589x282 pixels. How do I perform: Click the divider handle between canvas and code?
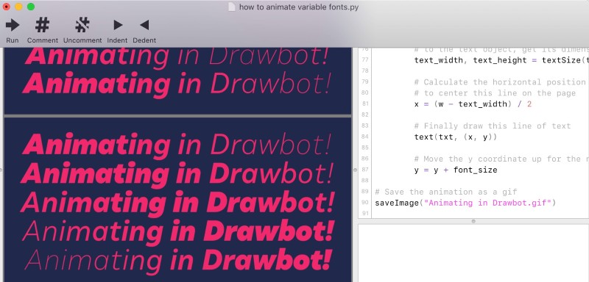[x=355, y=170]
